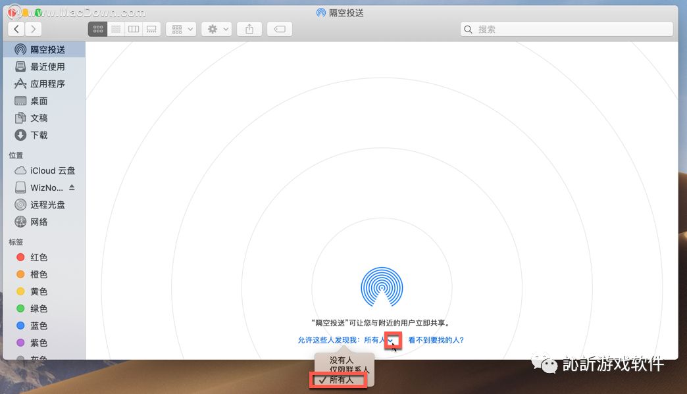Select the 紫色 purple tag
This screenshot has height=394, width=687.
point(44,342)
